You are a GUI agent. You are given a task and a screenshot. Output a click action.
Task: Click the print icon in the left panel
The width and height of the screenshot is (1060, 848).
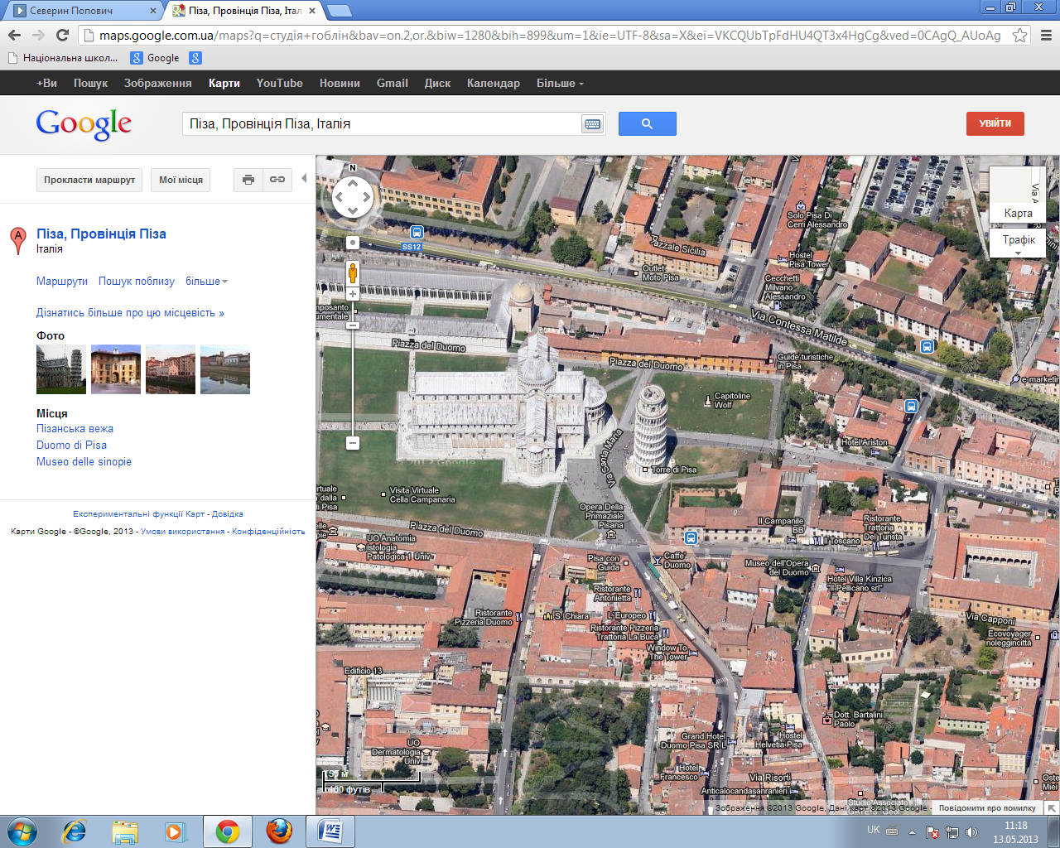(x=248, y=180)
